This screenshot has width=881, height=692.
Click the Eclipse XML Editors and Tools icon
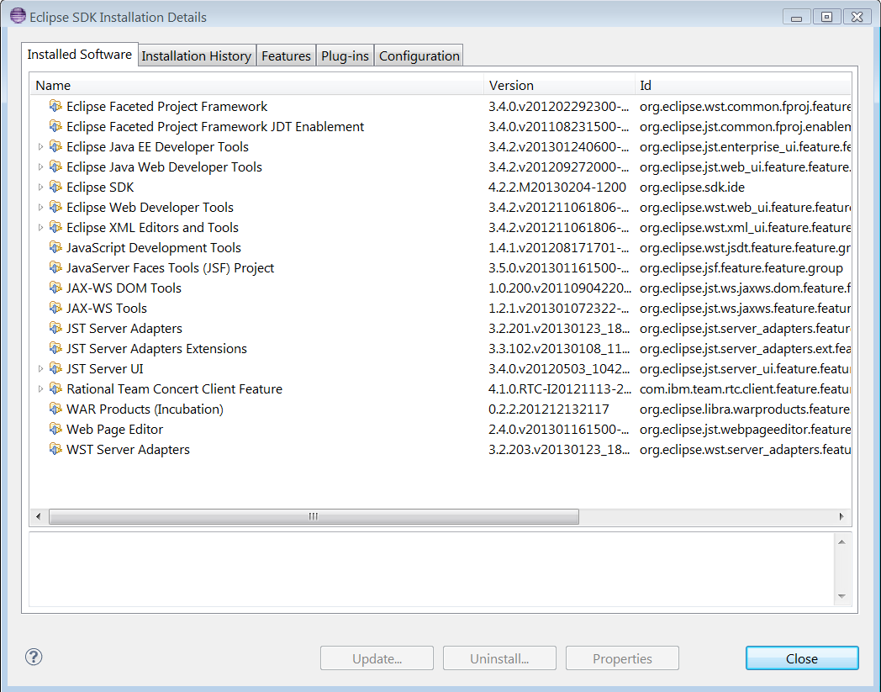point(55,227)
